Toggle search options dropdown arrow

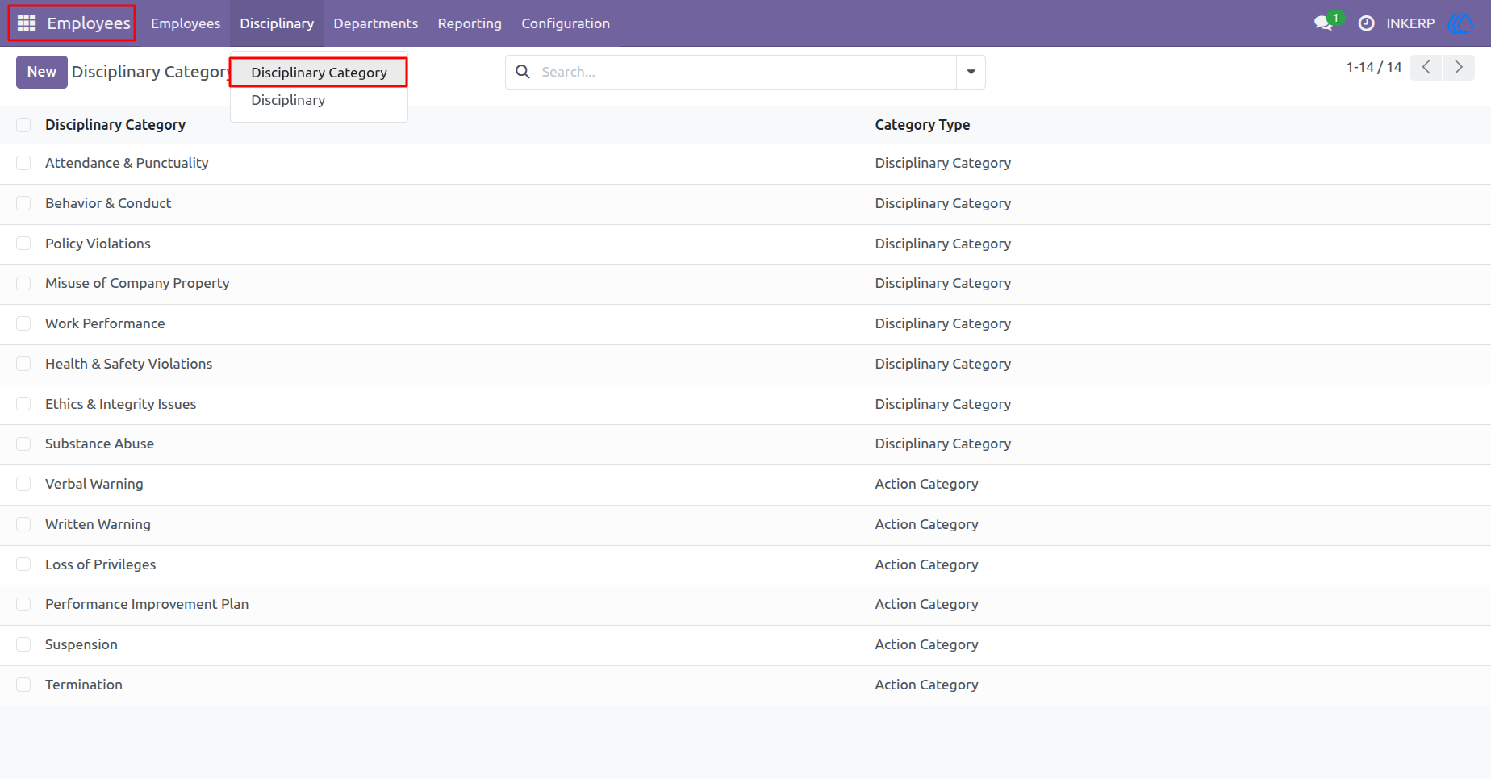point(971,72)
